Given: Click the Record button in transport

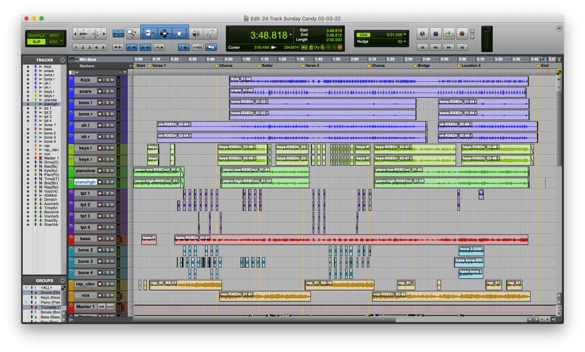Looking at the screenshot, I should (463, 34).
